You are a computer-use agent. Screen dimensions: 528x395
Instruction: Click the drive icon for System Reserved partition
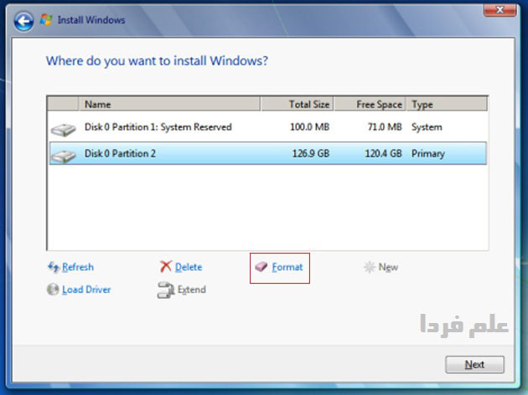point(62,129)
